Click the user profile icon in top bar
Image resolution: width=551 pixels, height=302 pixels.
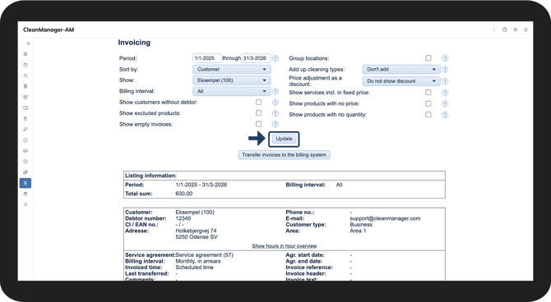coord(526,30)
